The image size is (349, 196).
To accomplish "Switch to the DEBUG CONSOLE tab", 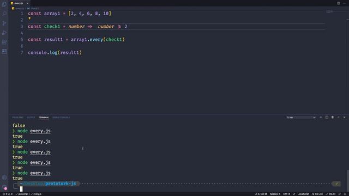I will [61, 118].
